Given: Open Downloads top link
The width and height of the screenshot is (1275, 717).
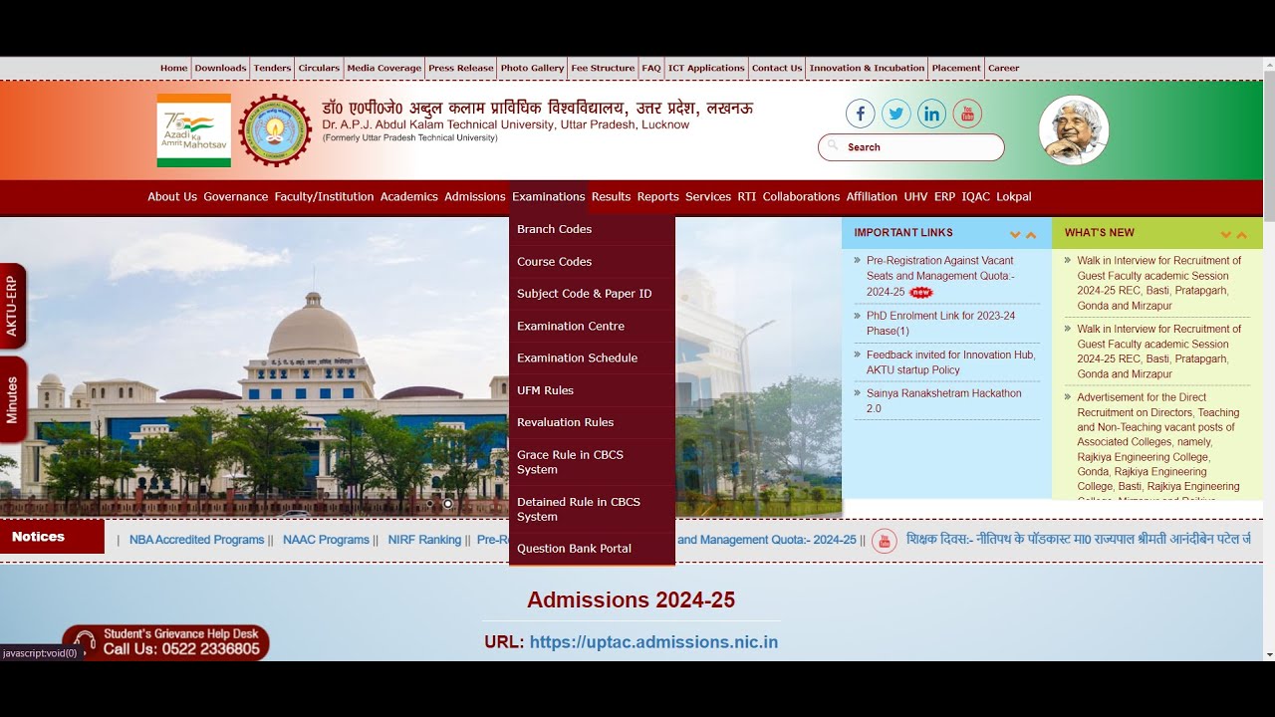Looking at the screenshot, I should 220,68.
